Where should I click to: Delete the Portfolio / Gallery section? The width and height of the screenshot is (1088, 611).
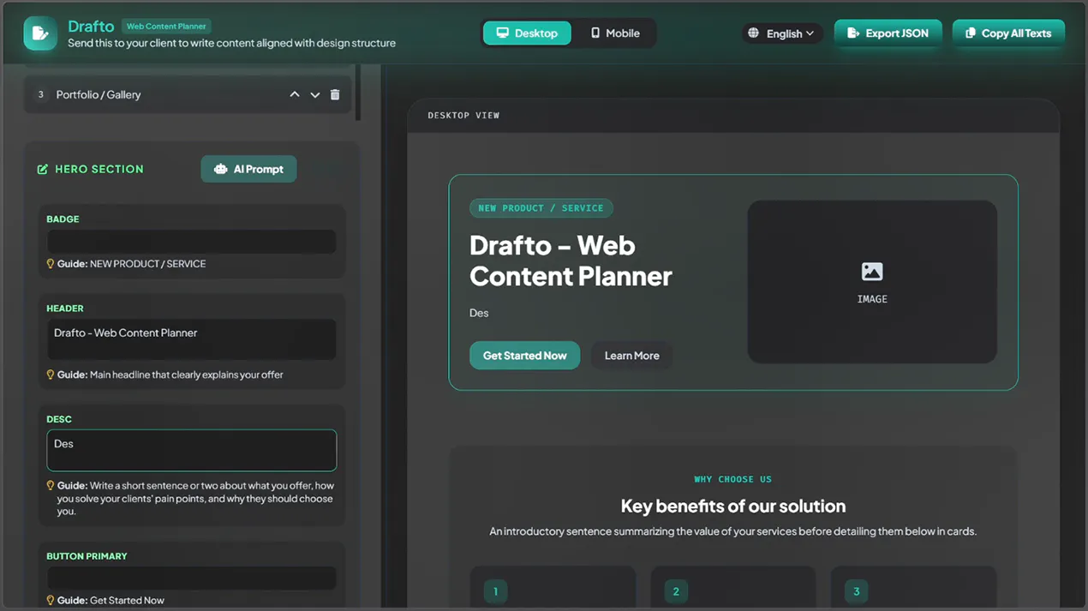(x=335, y=94)
